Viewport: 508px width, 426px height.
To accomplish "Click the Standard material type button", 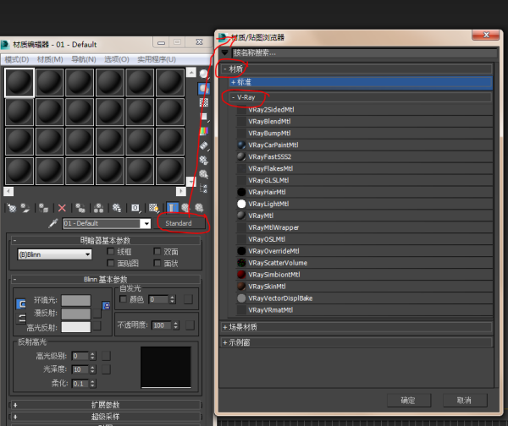I will (x=179, y=223).
